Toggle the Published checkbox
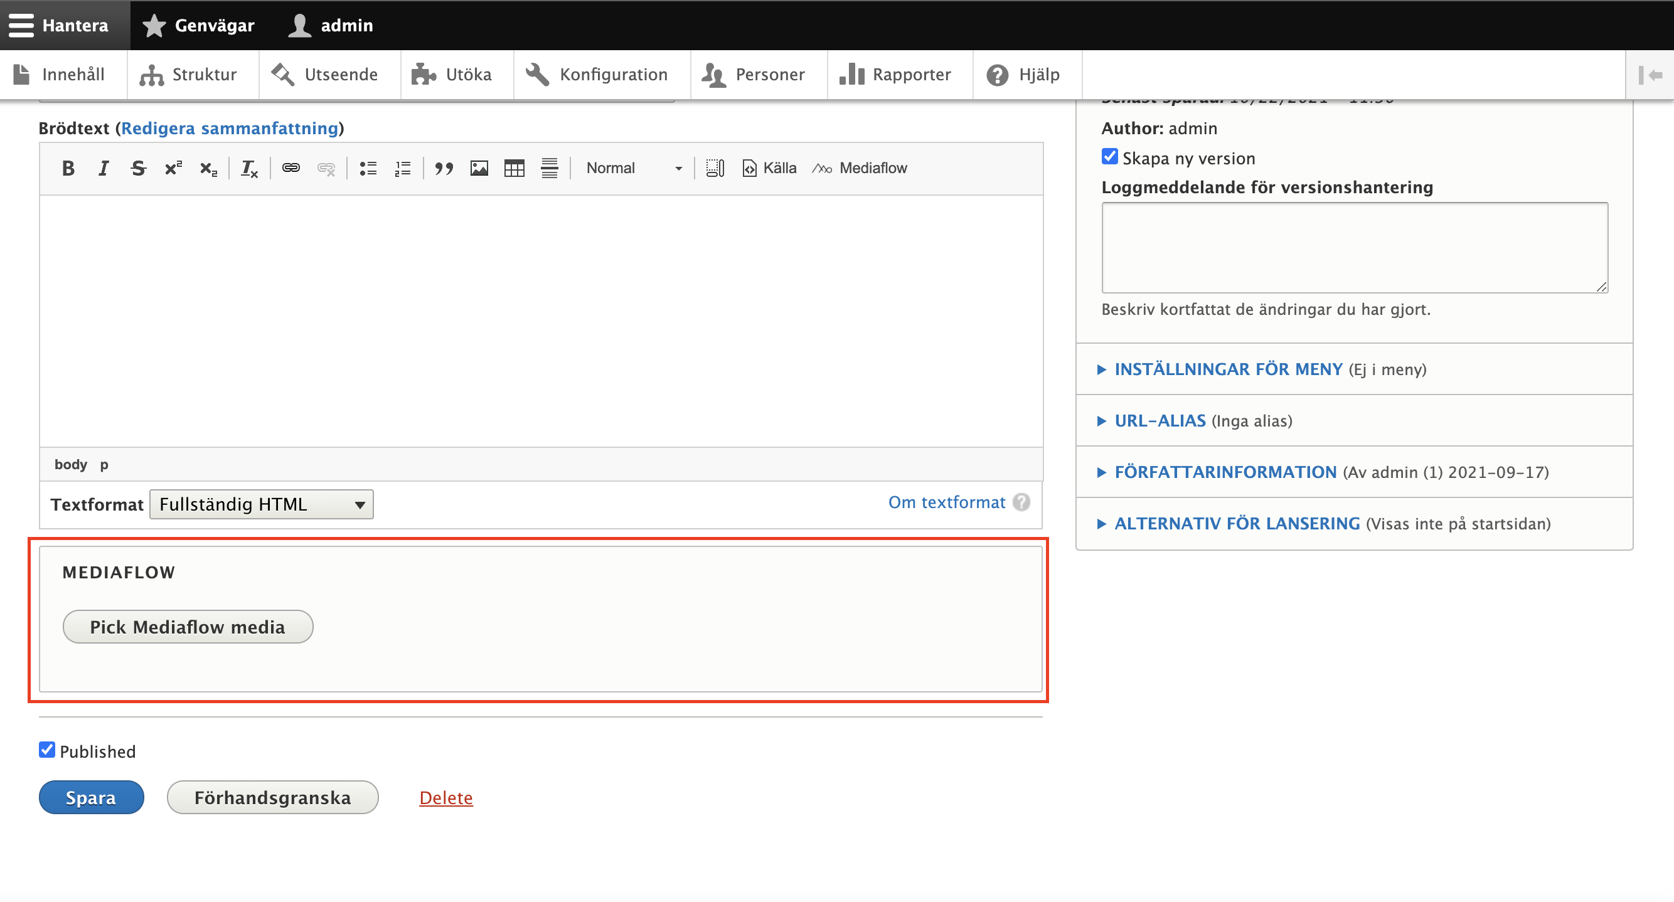Viewport: 1674px width, 902px height. 47,750
